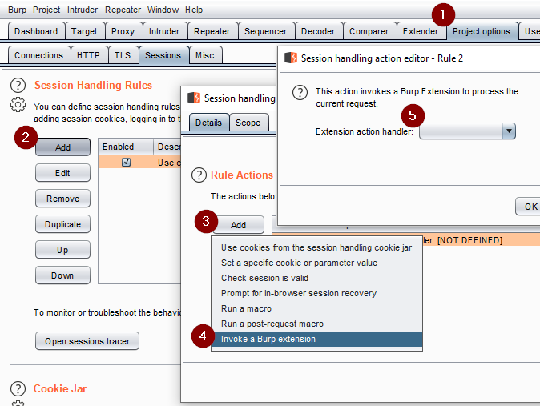
Task: Choose Prompt for in-browser session recovery
Action: [x=316, y=293]
